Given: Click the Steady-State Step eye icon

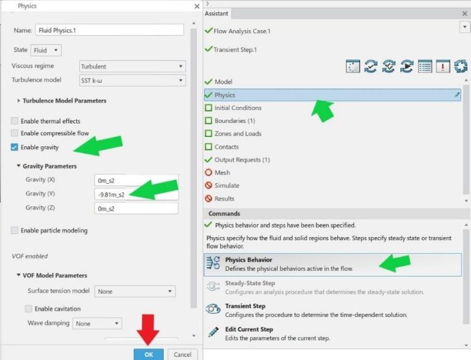Looking at the screenshot, I should point(213,286).
